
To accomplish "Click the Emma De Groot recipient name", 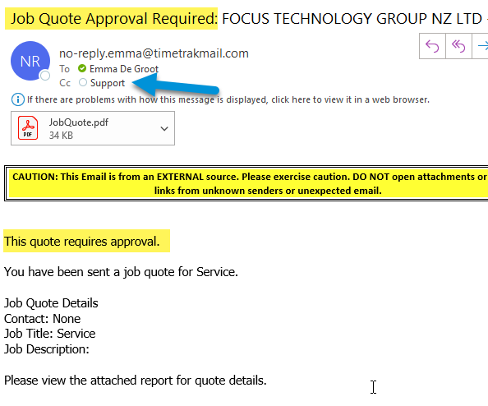I will [124, 69].
